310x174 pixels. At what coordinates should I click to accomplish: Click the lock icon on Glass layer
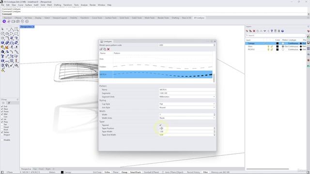tap(272, 46)
